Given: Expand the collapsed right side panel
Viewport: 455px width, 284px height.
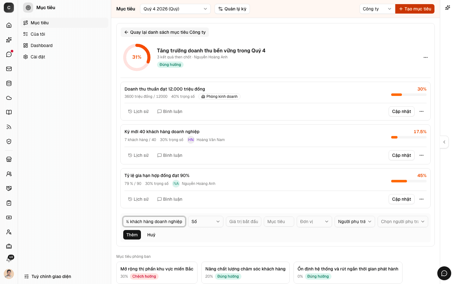Looking at the screenshot, I should (x=444, y=142).
